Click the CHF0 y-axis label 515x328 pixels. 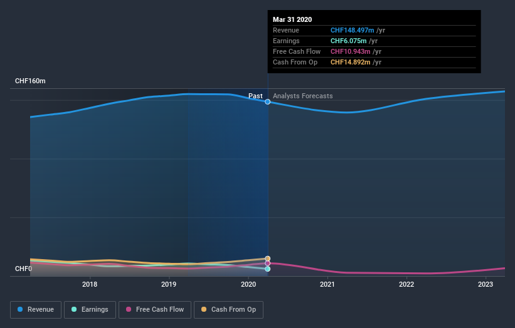[23, 269]
